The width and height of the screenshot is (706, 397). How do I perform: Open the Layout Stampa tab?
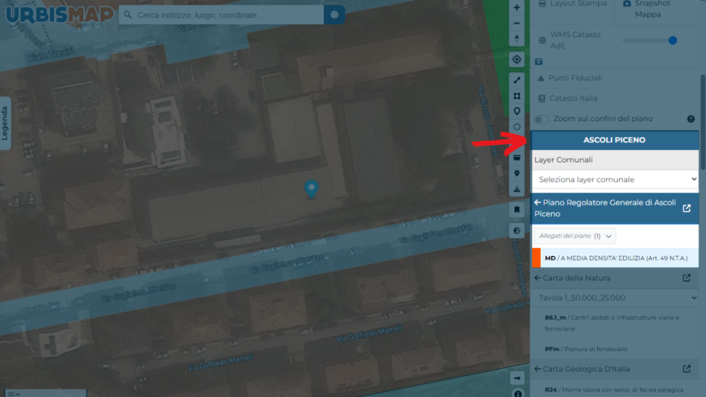(572, 4)
